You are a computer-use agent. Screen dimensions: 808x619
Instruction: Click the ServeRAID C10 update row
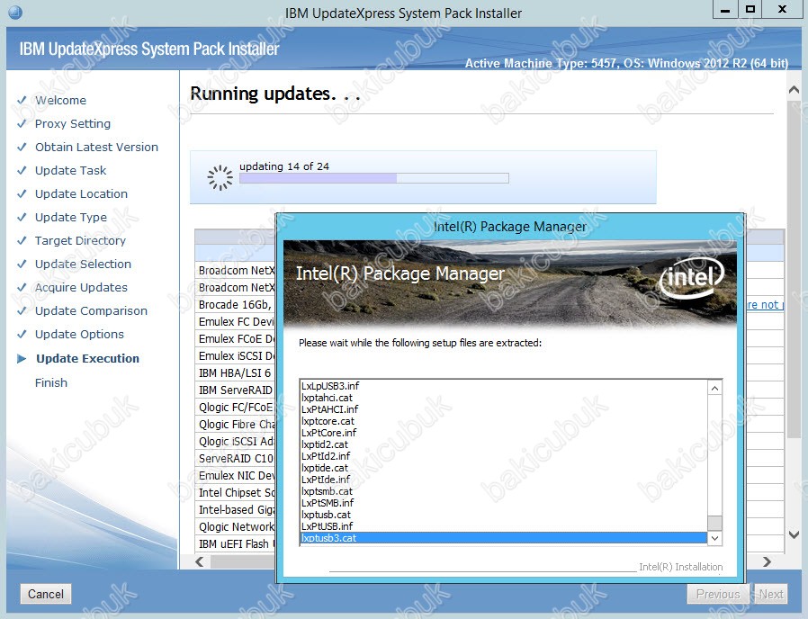(x=236, y=458)
